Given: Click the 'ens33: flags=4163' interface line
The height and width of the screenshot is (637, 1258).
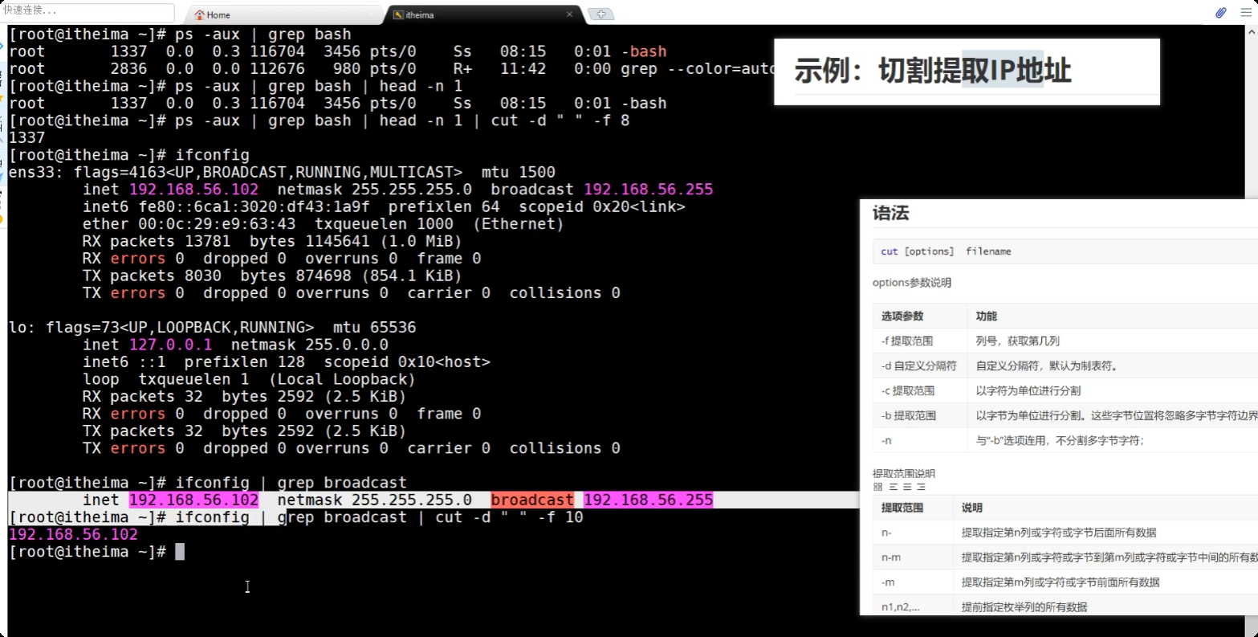Looking at the screenshot, I should point(282,172).
